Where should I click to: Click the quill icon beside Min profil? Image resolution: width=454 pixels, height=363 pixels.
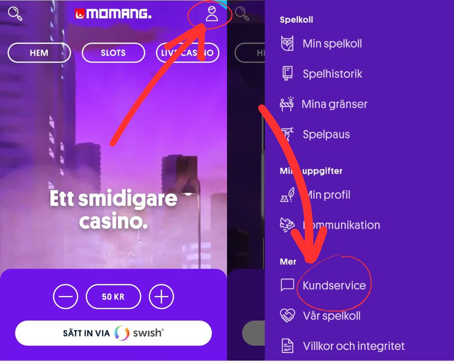pyautogui.click(x=287, y=195)
